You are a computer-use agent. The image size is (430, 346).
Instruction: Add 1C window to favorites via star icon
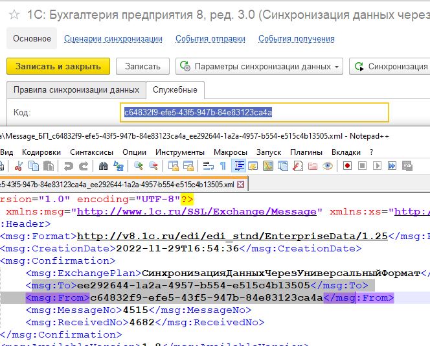coord(14,14)
